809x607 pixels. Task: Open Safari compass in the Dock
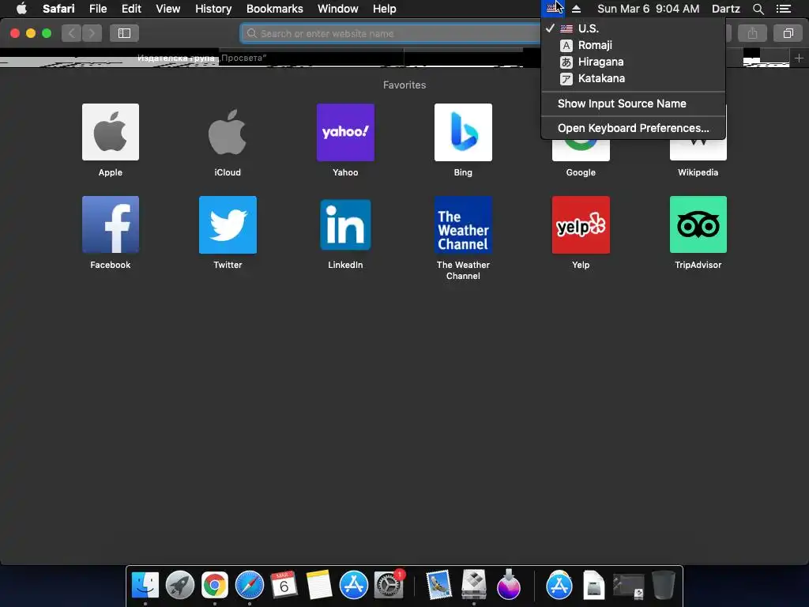[x=249, y=586]
